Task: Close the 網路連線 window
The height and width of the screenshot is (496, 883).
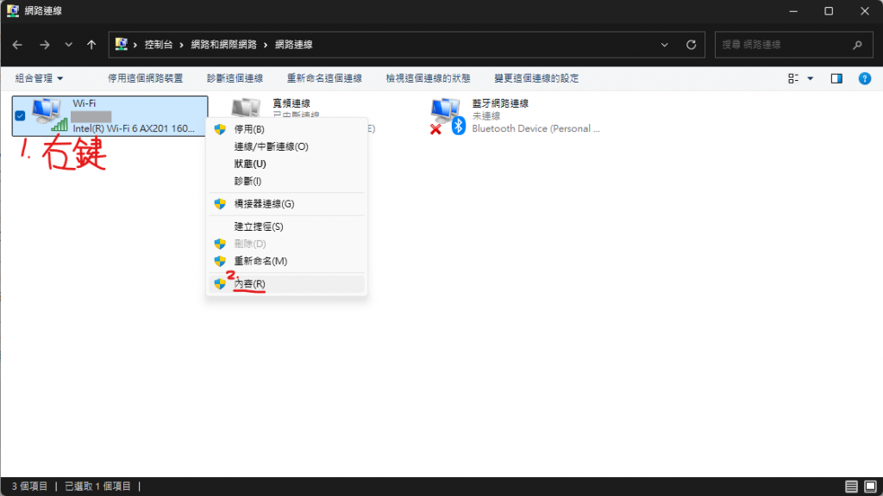Action: [x=864, y=10]
